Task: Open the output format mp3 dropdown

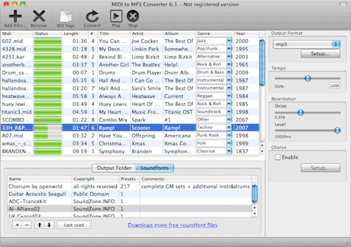Action: click(306, 44)
